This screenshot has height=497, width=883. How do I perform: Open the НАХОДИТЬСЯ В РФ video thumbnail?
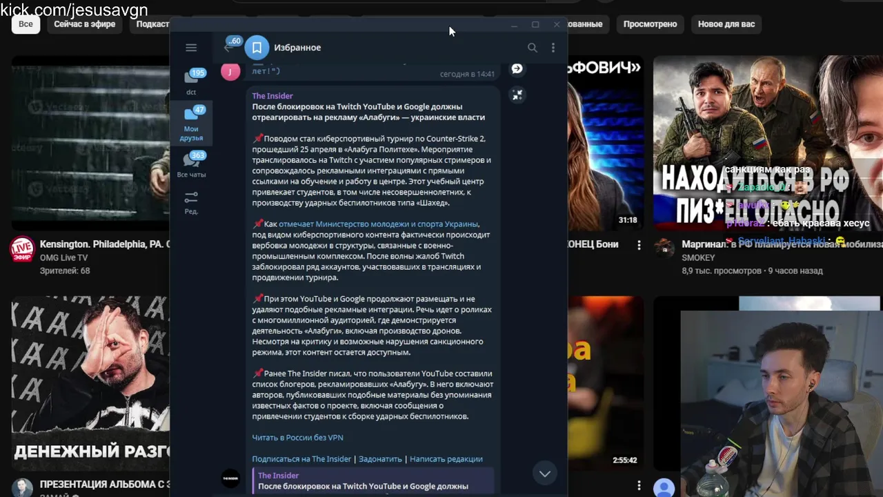pos(767,143)
